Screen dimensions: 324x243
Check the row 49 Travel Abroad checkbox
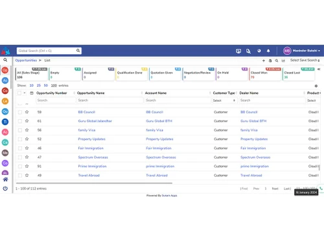pos(20,176)
